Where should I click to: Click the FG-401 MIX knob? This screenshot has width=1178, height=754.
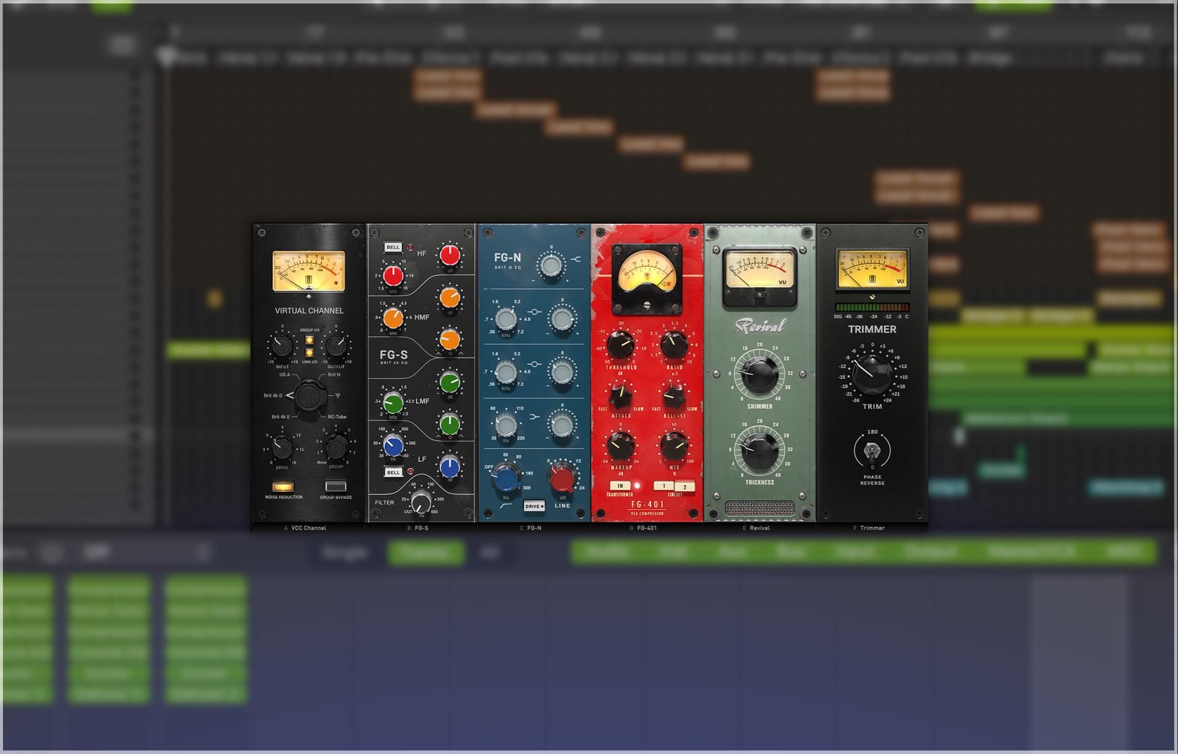tap(674, 446)
